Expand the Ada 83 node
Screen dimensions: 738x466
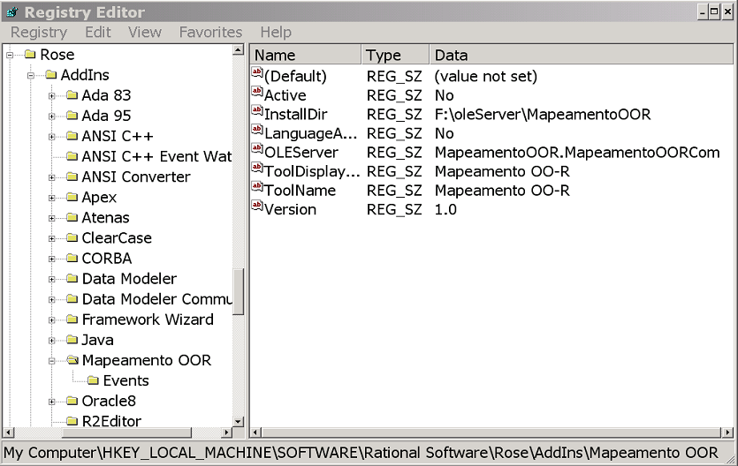(x=52, y=96)
